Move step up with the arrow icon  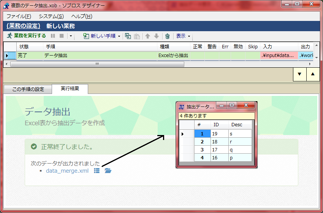pos(147,36)
